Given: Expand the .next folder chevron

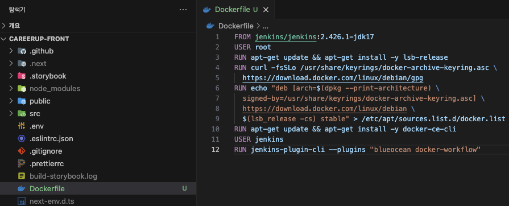Looking at the screenshot, I should pos(11,63).
